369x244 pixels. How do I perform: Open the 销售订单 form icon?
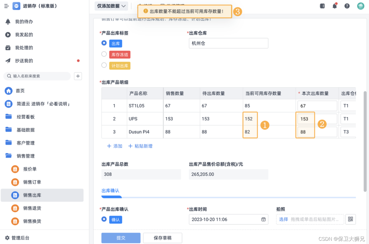click(15, 182)
